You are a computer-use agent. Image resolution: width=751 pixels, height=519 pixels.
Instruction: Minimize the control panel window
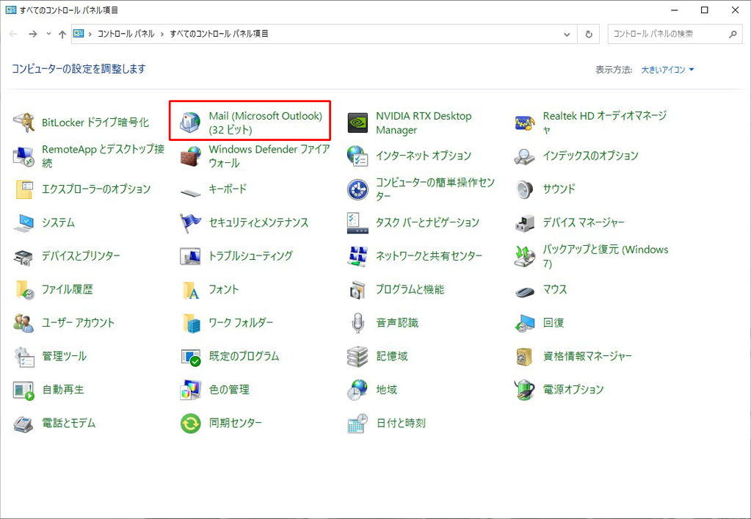(675, 10)
